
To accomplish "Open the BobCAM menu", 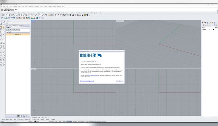I will coord(59,7).
